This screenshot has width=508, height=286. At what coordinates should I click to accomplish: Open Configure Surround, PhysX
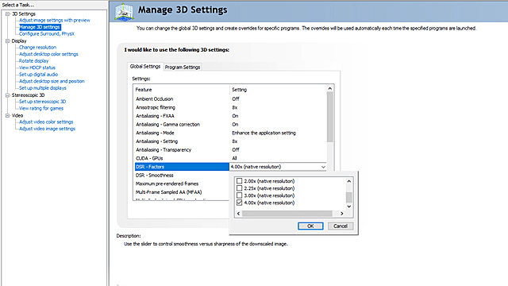(x=47, y=33)
